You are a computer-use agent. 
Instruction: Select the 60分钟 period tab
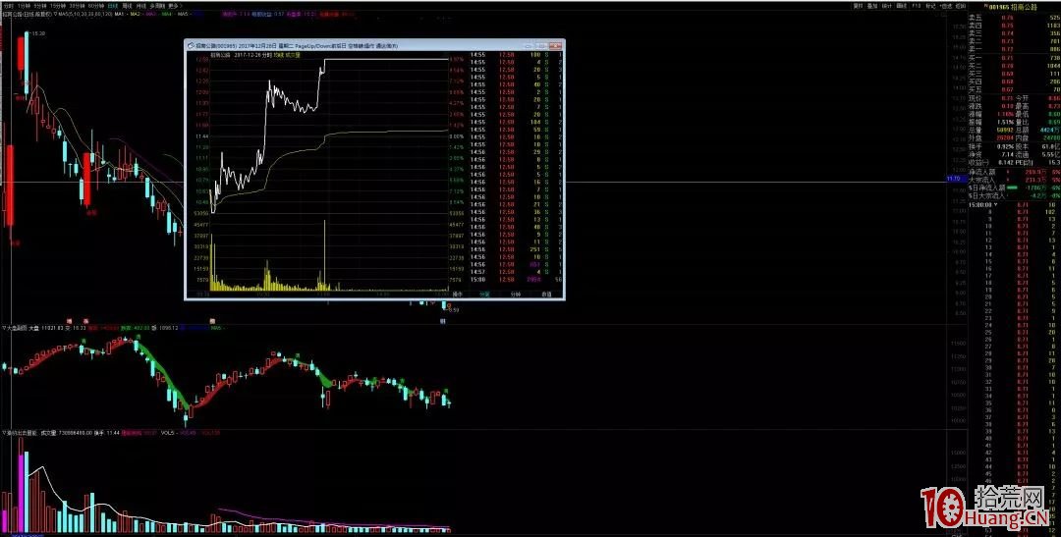coord(95,6)
